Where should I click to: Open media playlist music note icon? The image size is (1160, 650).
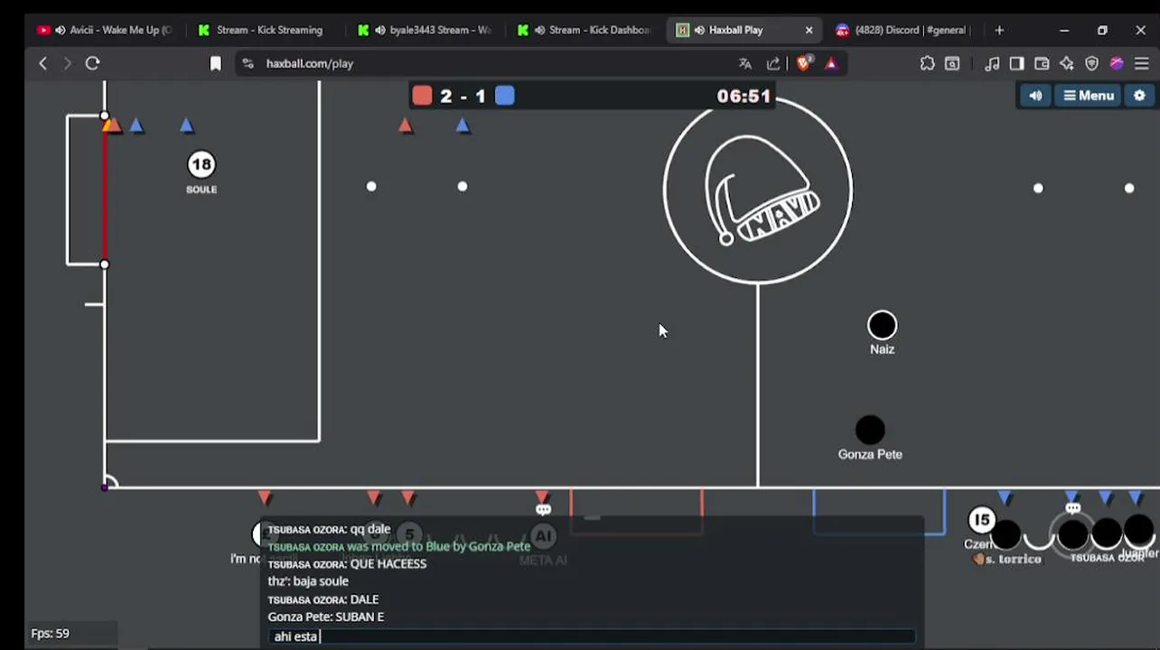click(992, 63)
